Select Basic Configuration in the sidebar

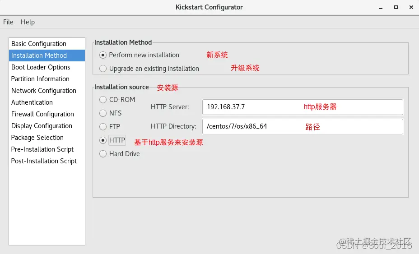[47, 44]
